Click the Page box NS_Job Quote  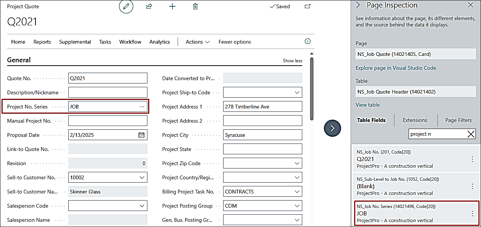(x=415, y=54)
